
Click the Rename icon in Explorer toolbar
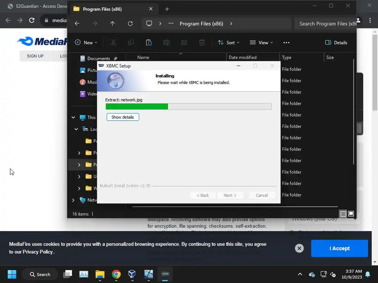166,43
